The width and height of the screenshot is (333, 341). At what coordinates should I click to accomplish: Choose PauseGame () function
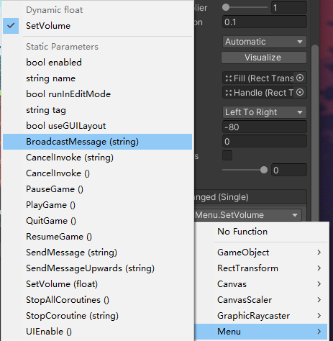(97, 189)
